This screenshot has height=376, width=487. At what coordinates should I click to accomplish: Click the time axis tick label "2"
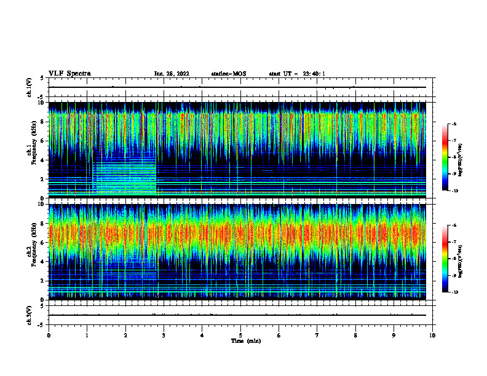pos(125,335)
